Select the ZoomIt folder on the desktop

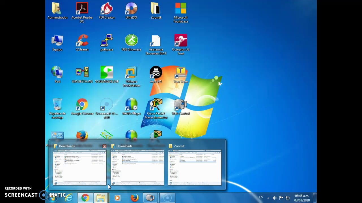[x=156, y=11]
